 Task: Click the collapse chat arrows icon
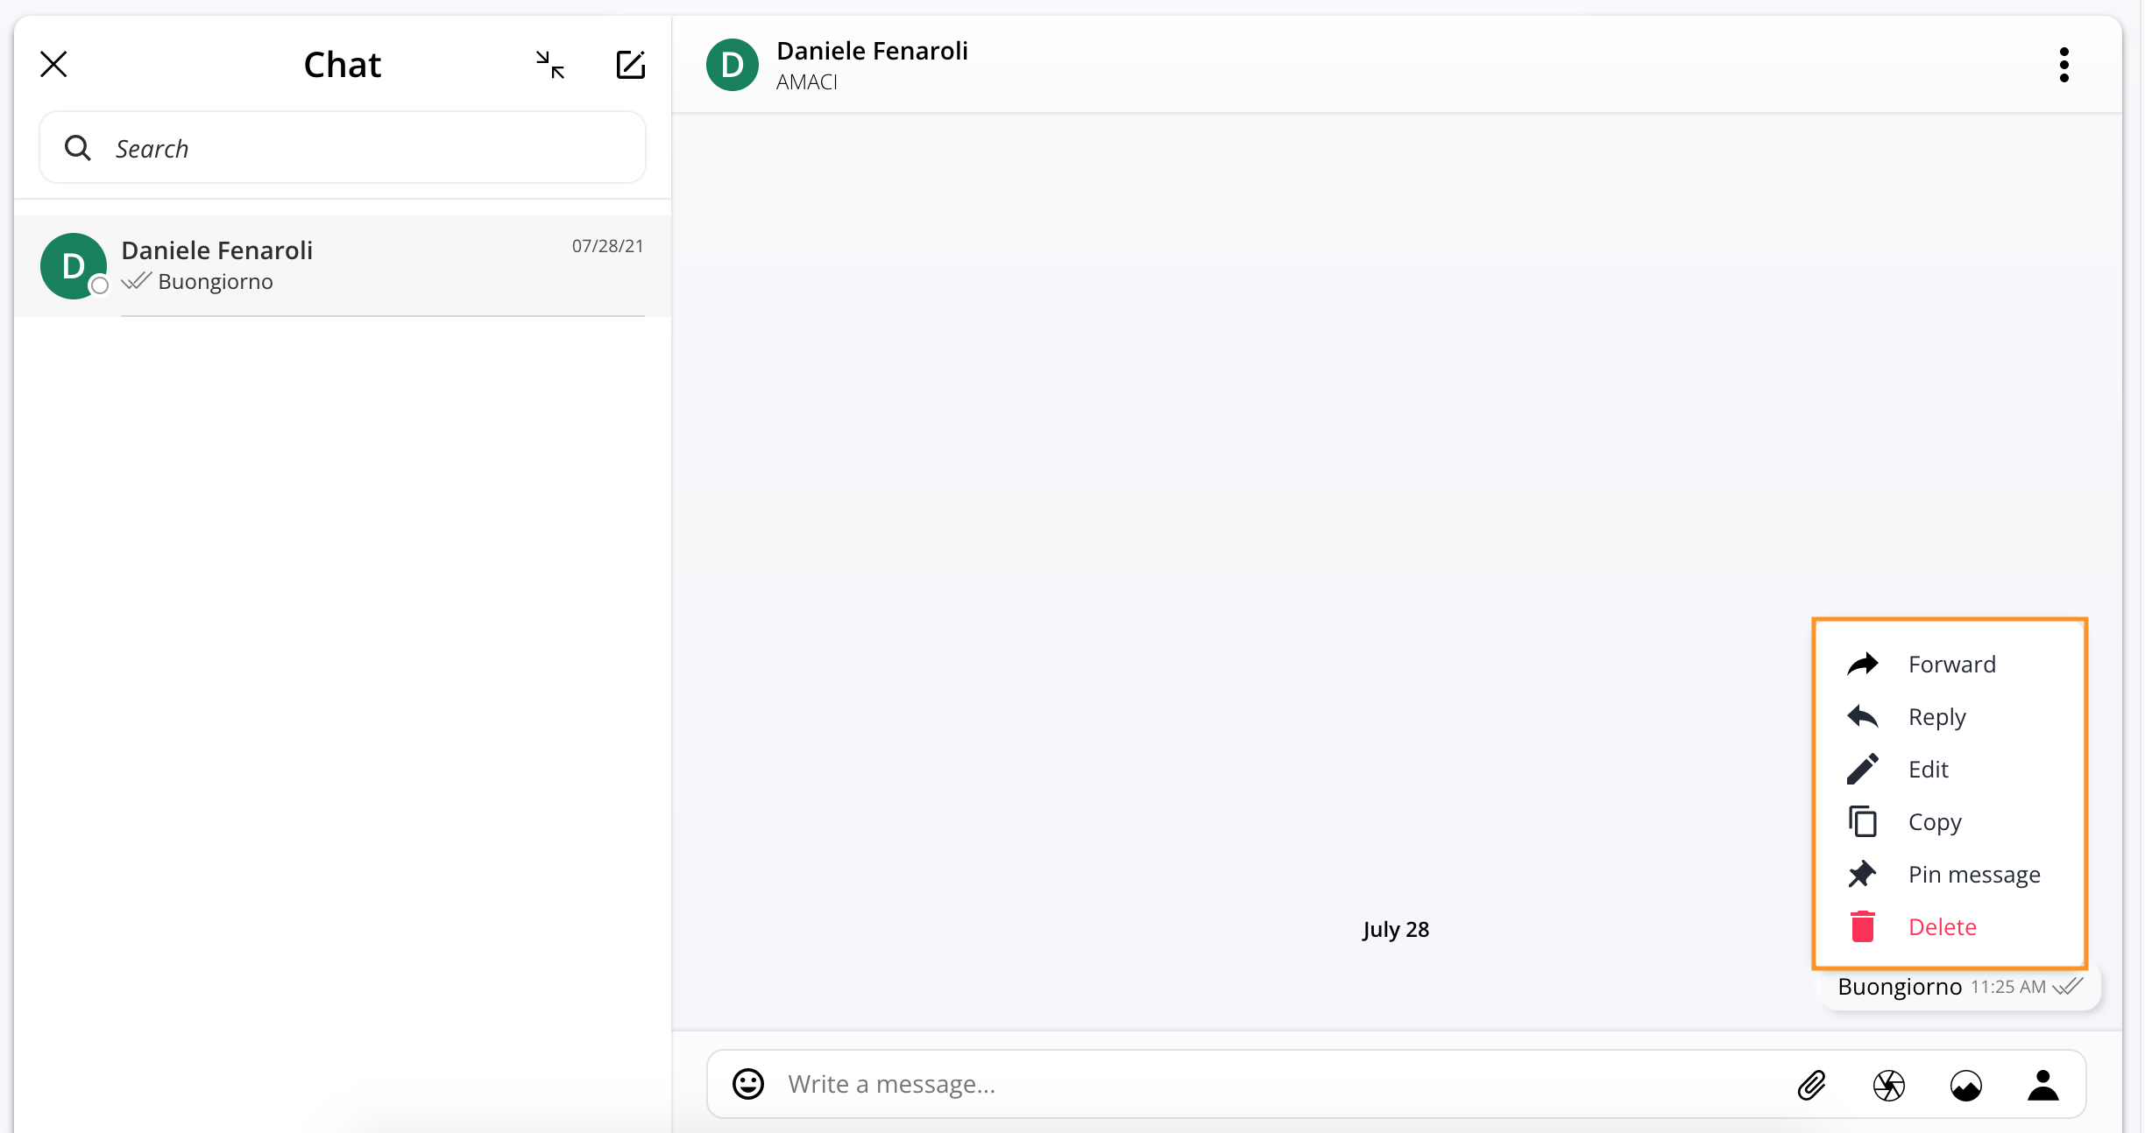[x=550, y=64]
